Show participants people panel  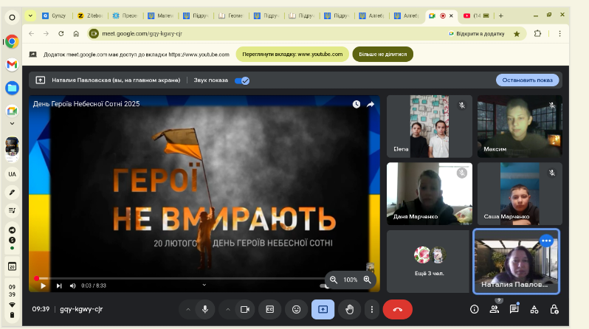click(x=495, y=309)
